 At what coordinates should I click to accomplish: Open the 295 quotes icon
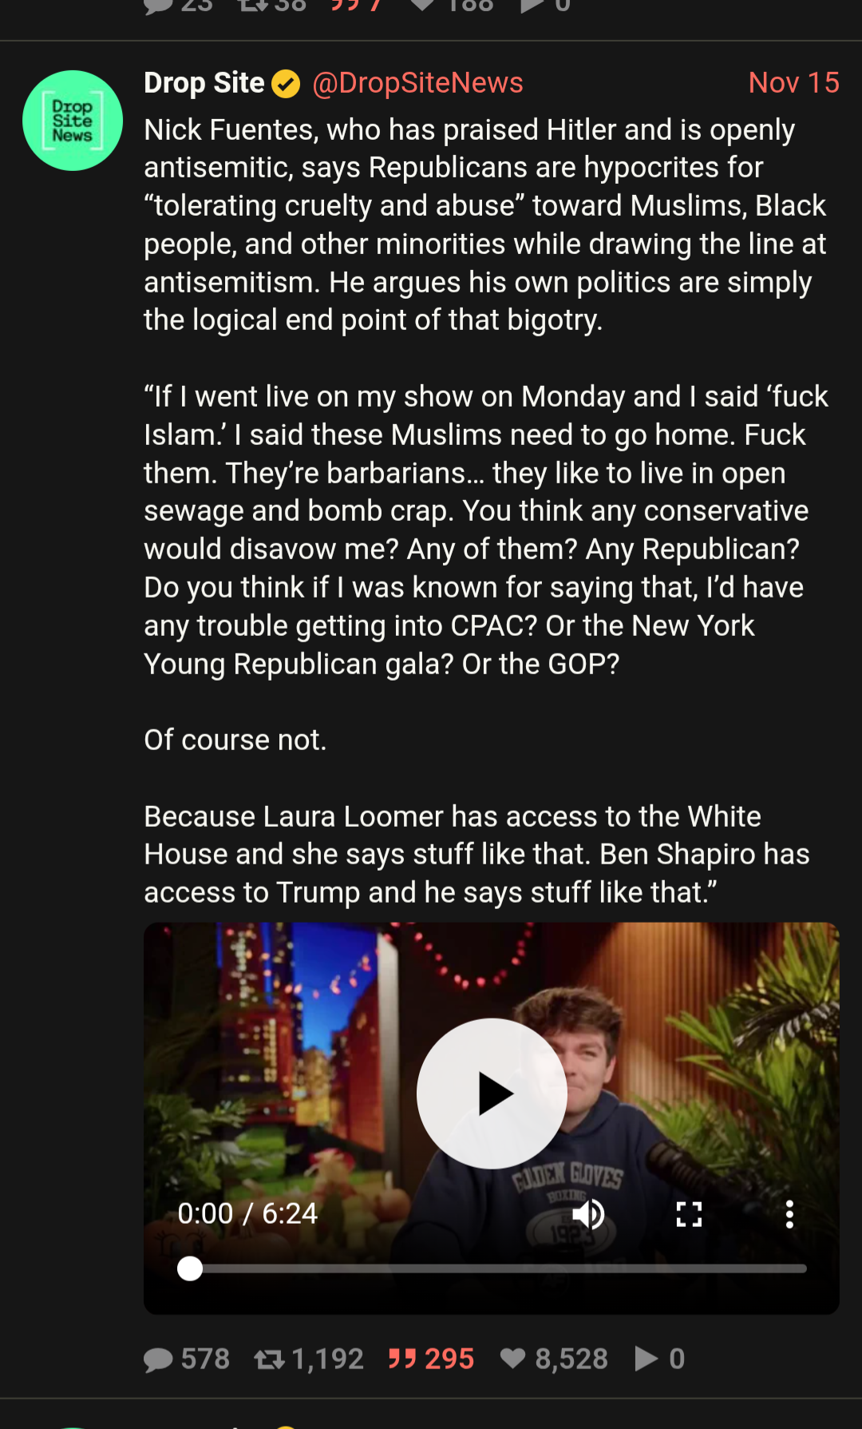point(402,1359)
